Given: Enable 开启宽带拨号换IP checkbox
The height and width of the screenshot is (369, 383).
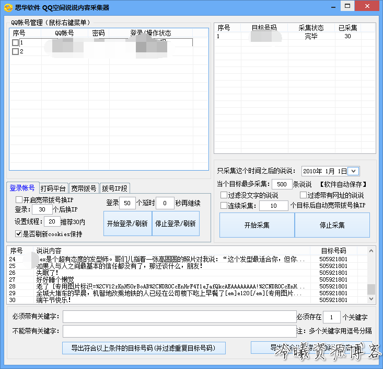Looking at the screenshot, I should pos(19,200).
